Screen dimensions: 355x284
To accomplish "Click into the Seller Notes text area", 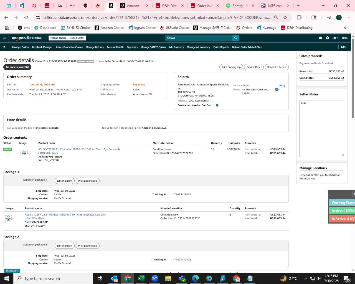I will click(x=322, y=129).
